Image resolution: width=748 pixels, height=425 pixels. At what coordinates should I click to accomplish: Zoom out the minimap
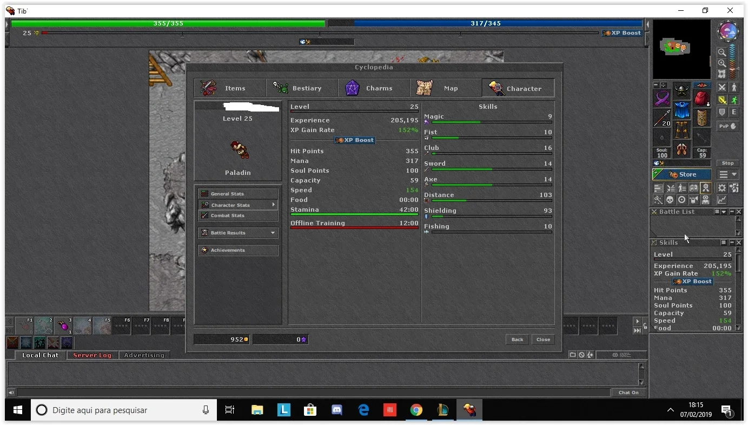click(722, 53)
